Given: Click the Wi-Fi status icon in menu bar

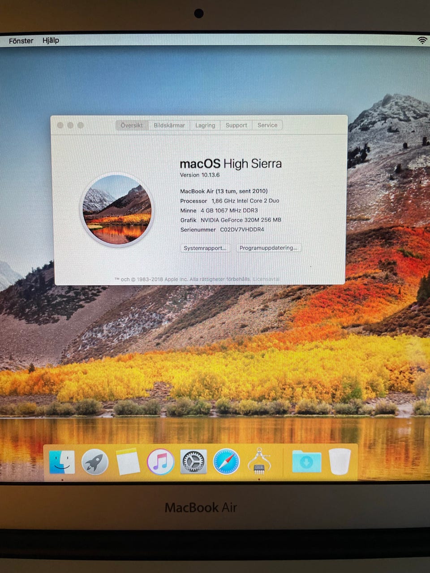Looking at the screenshot, I should pos(422,40).
